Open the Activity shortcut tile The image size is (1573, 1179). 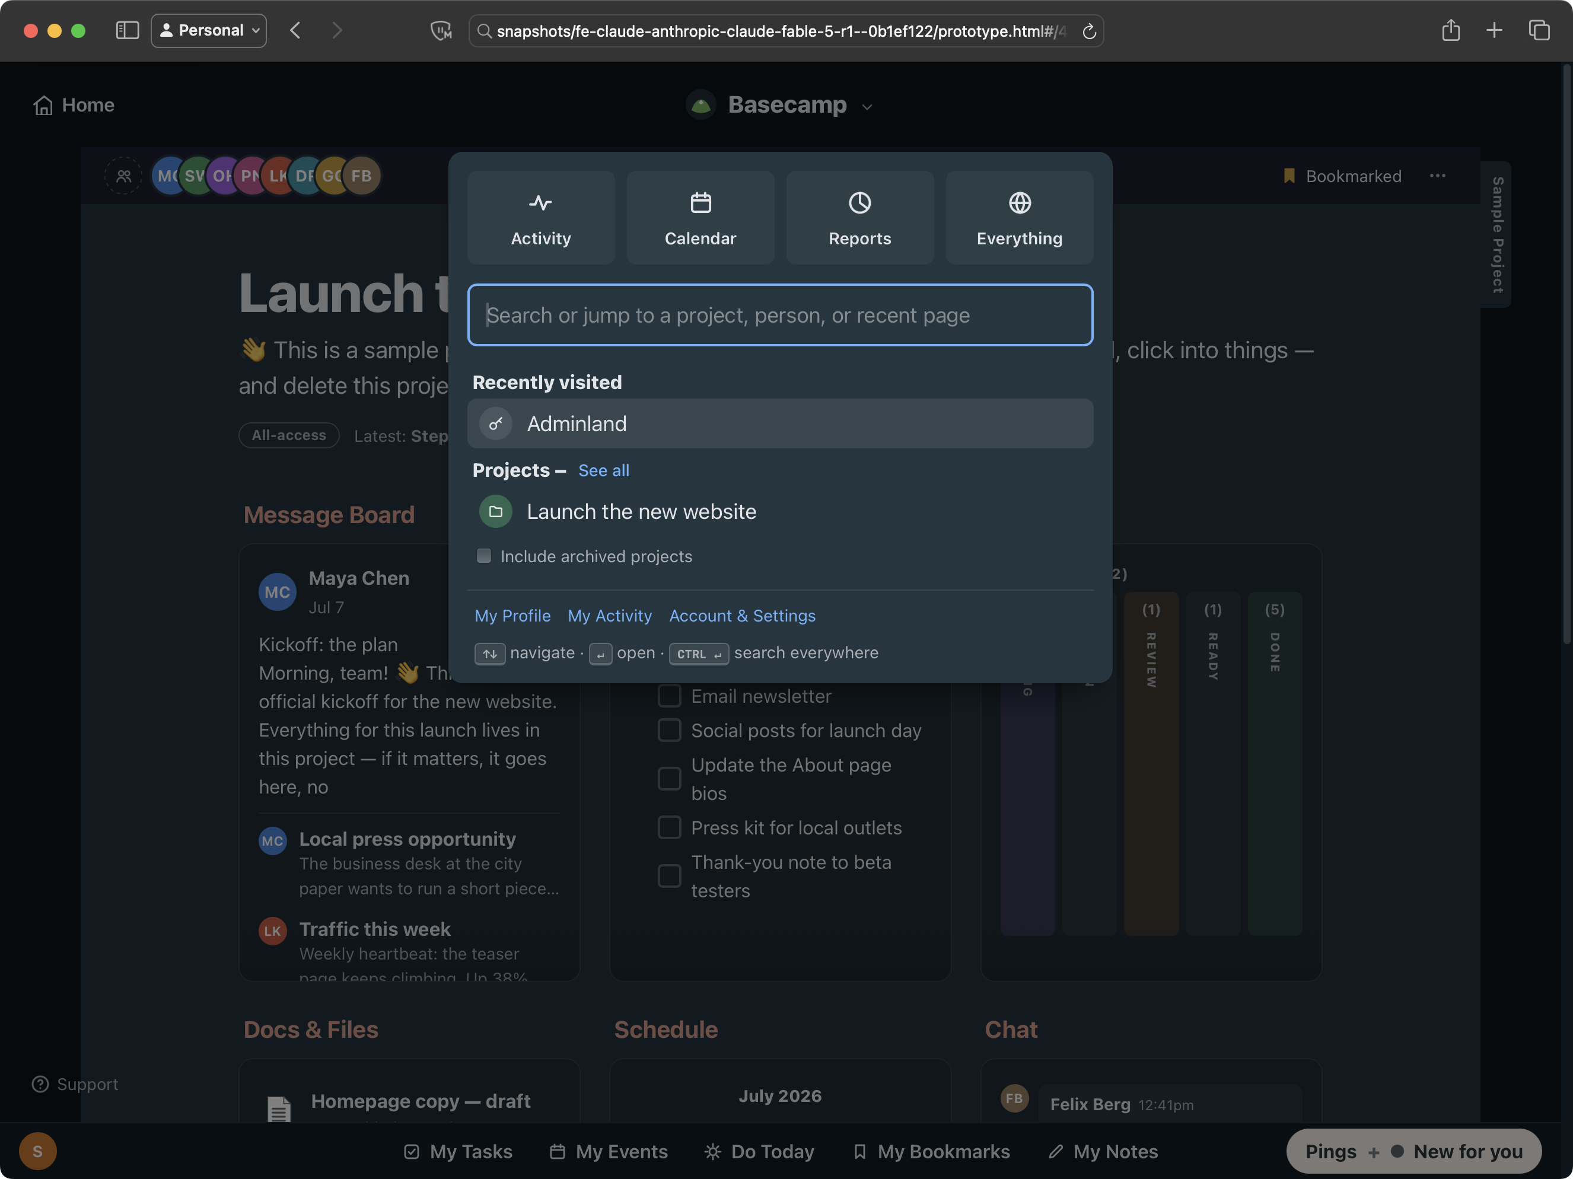540,218
